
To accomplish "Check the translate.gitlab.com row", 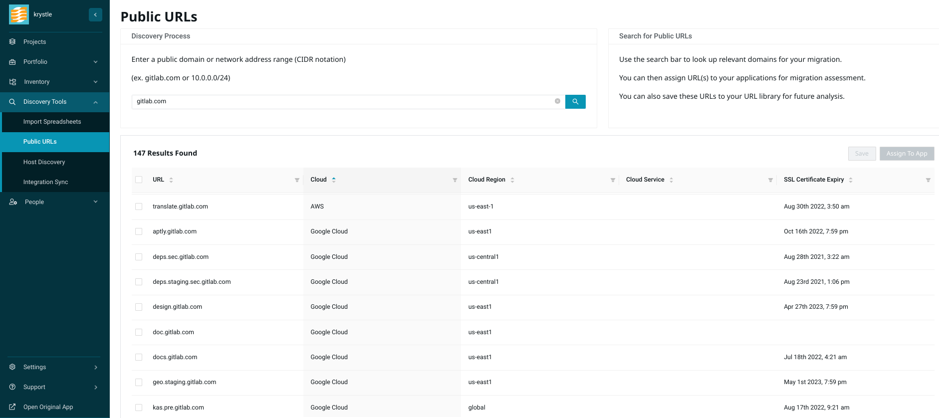I will [x=139, y=207].
